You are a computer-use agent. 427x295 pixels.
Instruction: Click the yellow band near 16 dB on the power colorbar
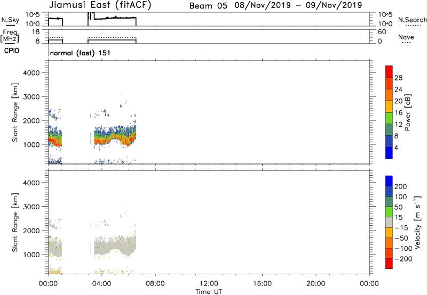(389, 106)
